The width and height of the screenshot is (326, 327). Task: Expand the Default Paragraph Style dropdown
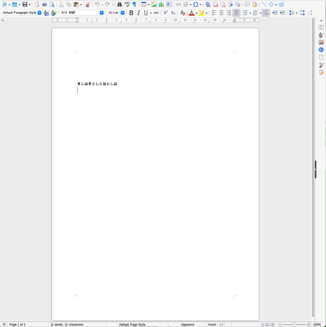tap(40, 13)
